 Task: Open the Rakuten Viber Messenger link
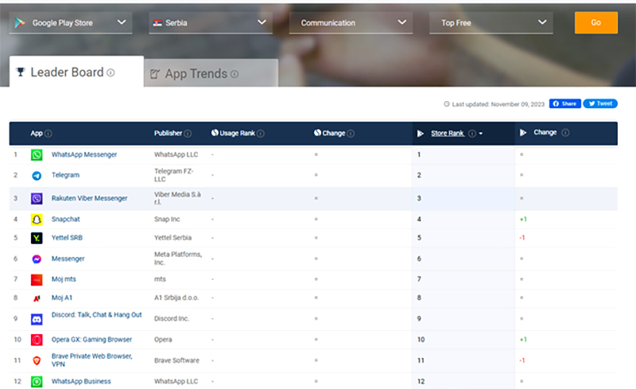(89, 199)
